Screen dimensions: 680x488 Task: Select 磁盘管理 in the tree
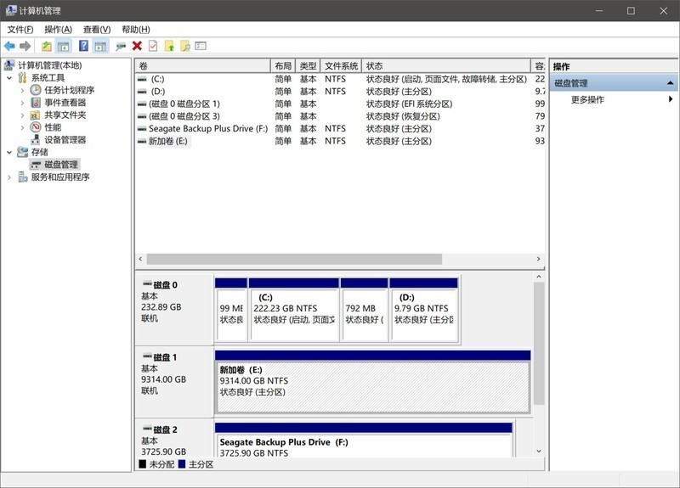coord(61,165)
